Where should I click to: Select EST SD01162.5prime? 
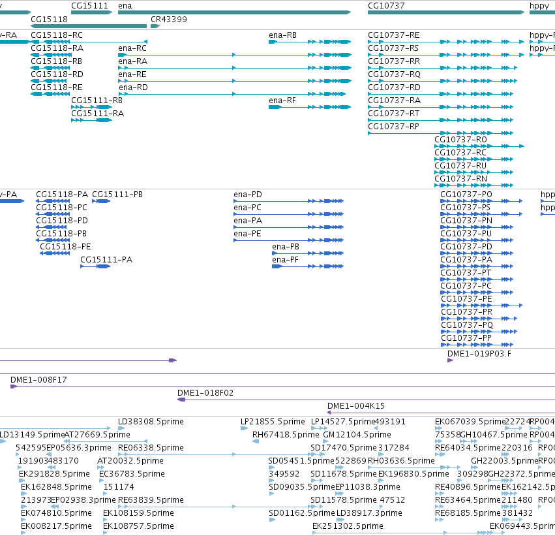pyautogui.click(x=301, y=513)
